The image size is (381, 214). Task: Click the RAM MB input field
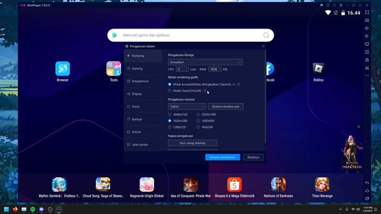[215, 70]
